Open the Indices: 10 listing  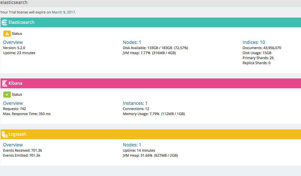[254, 42]
